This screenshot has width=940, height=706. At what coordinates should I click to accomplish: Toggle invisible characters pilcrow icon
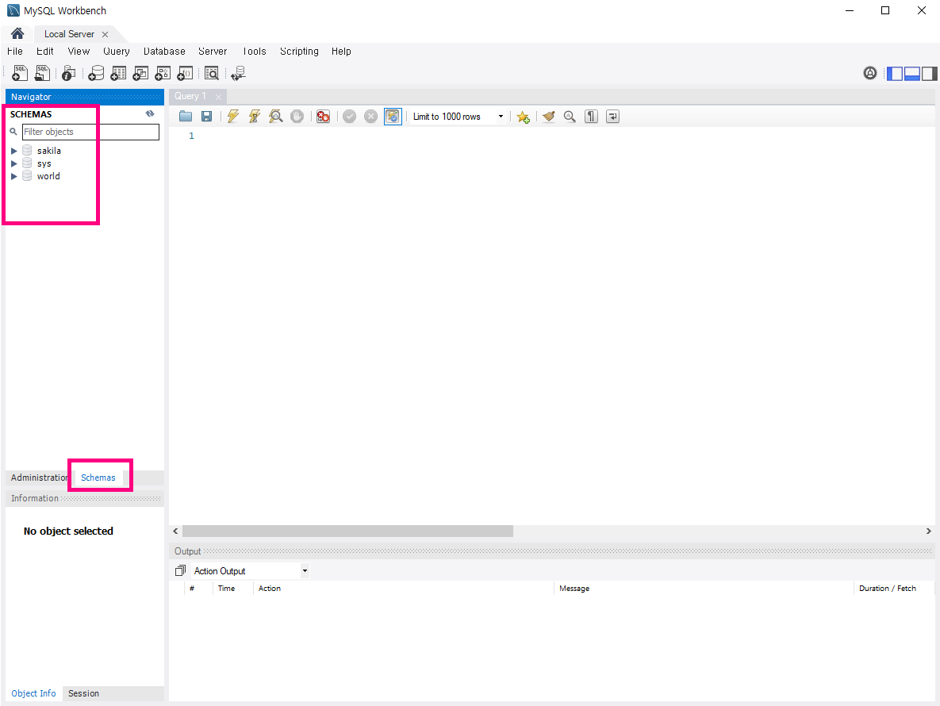tap(591, 117)
